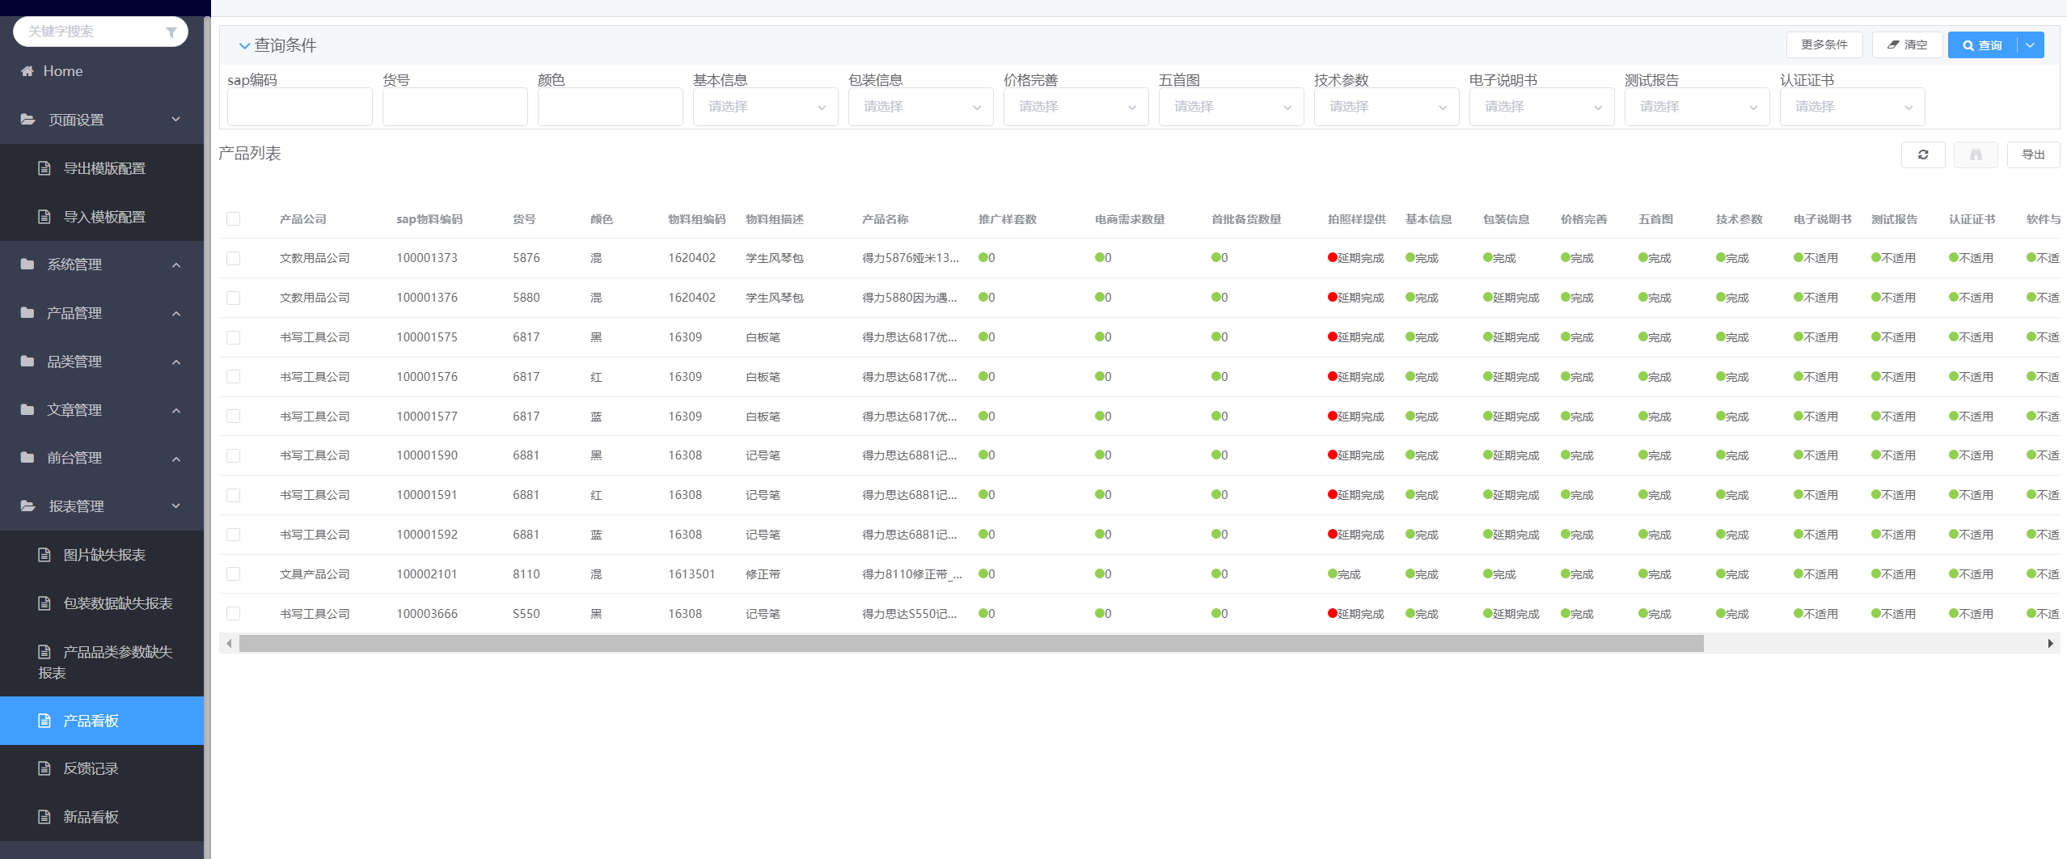Click the binoculars icon button
The image size is (2067, 859).
click(1976, 154)
